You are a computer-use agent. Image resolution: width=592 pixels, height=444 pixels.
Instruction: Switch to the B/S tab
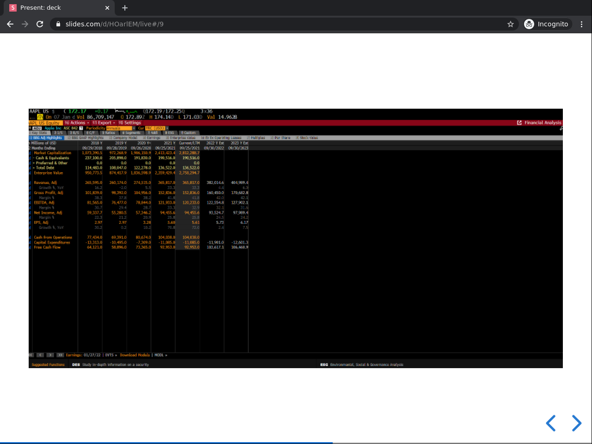point(75,133)
